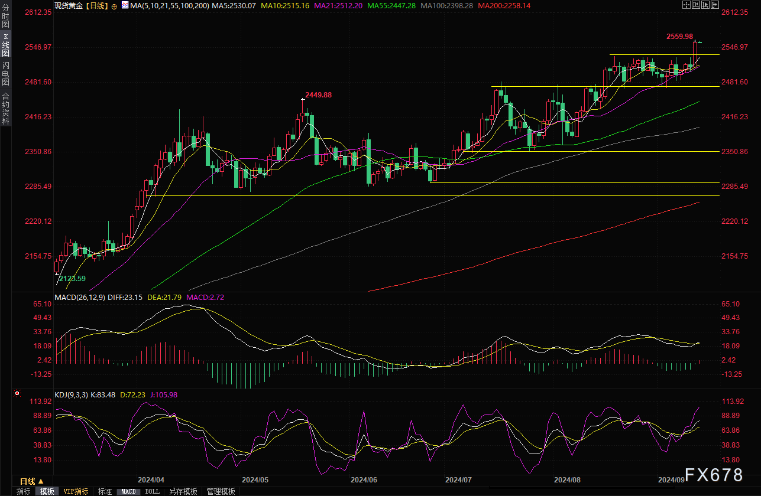Viewport: 761px width, 496px height.
Task: Choose the 标准 template
Action: 105,491
